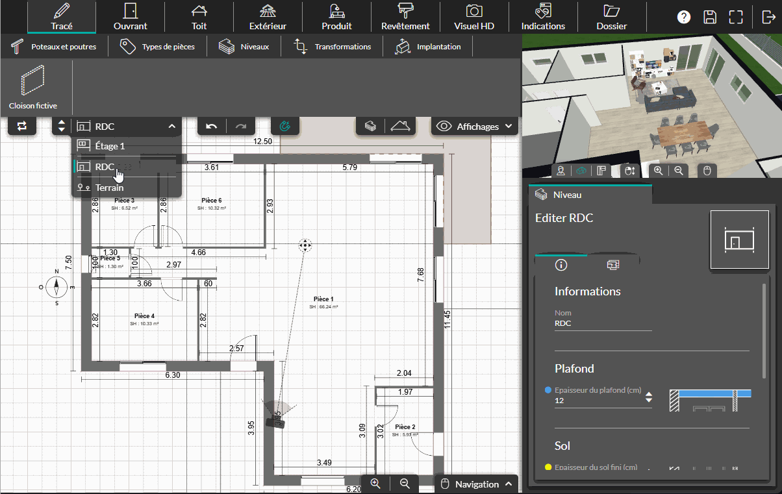This screenshot has height=494, width=782.
Task: Choose Étage 1 from level list
Action: (110, 146)
